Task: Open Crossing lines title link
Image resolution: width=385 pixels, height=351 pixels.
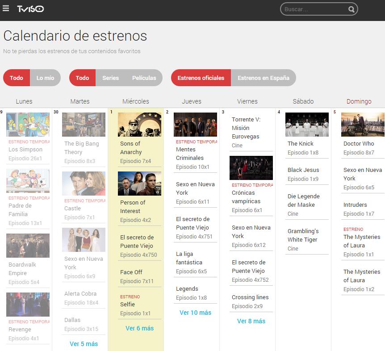Action: 250,297
